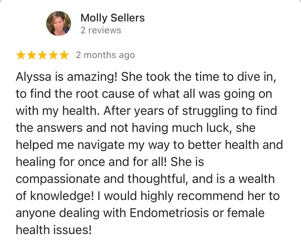
Task: Click the "2 months ago" timestamp
Action: coord(105,55)
